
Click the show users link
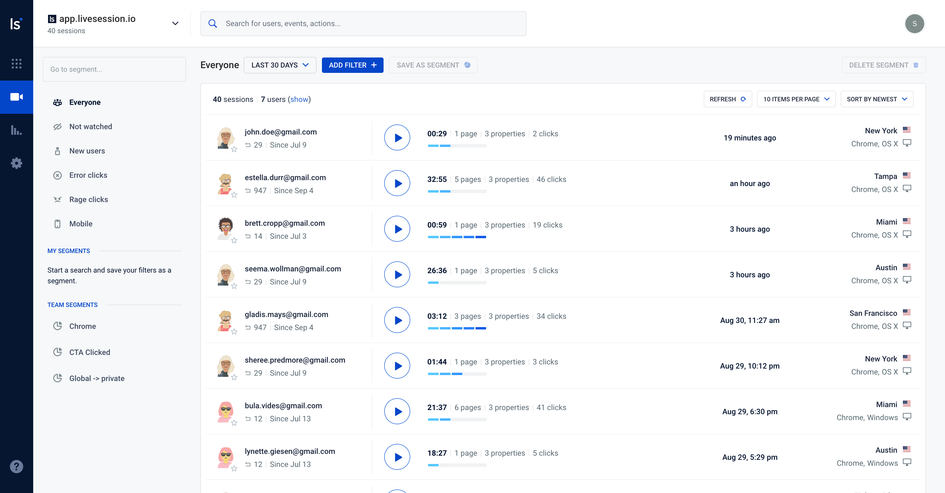(299, 99)
